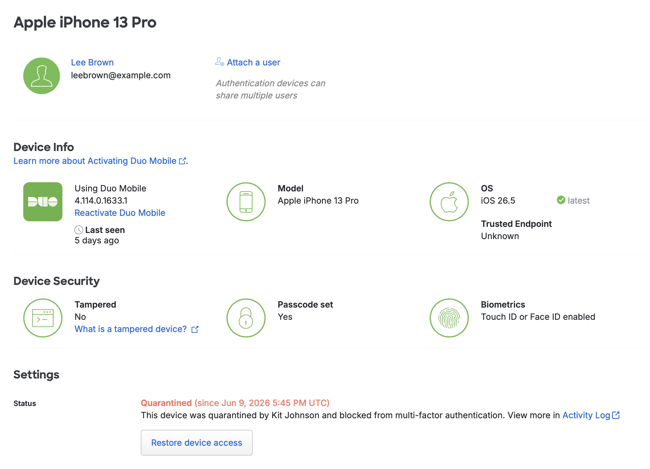Screen dimensions: 650x469
Task: Click the Attach a user link
Action: point(253,62)
